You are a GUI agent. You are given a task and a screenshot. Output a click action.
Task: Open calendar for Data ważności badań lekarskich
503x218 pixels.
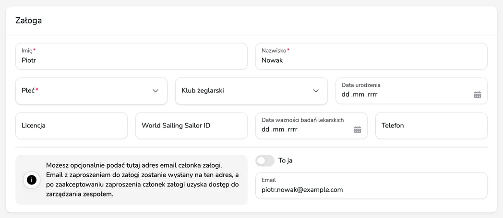(x=358, y=130)
